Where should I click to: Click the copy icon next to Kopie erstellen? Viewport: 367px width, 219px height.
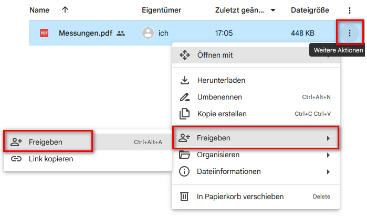184,114
